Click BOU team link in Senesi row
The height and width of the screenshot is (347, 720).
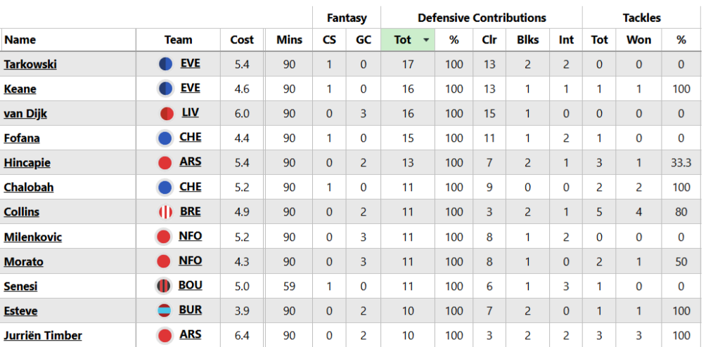[191, 285]
